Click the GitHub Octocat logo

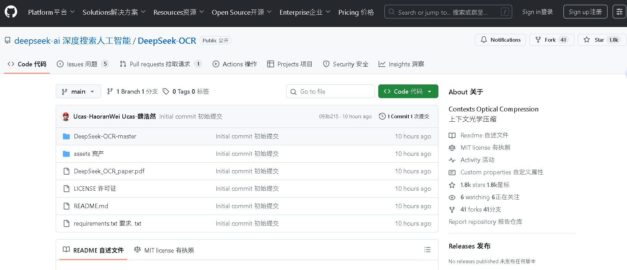point(11,12)
